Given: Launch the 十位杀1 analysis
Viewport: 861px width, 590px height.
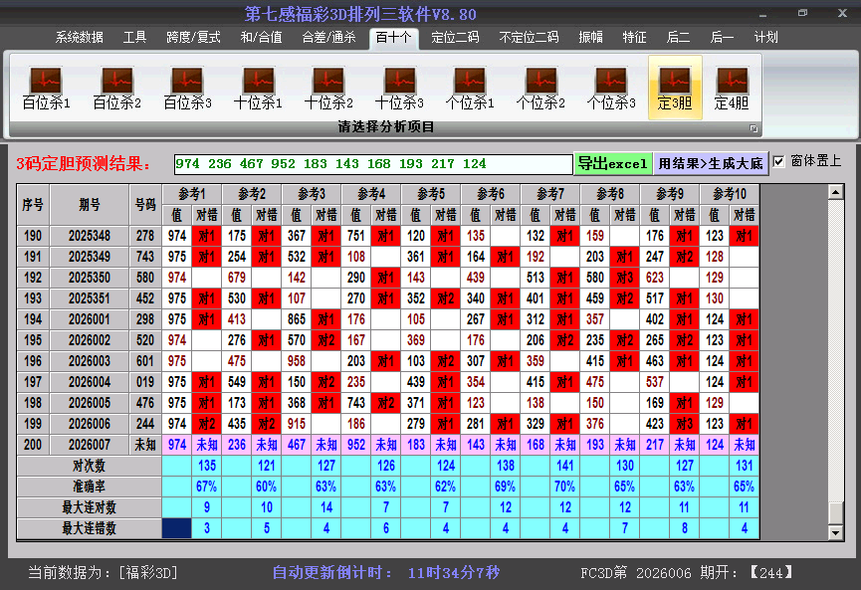Looking at the screenshot, I should click(258, 88).
